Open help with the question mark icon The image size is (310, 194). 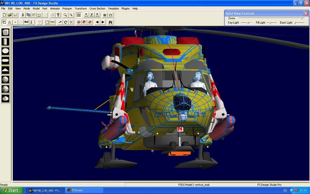(x=58, y=15)
